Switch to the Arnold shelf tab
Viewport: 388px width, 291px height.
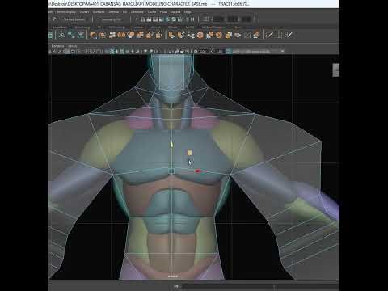[x=156, y=27]
